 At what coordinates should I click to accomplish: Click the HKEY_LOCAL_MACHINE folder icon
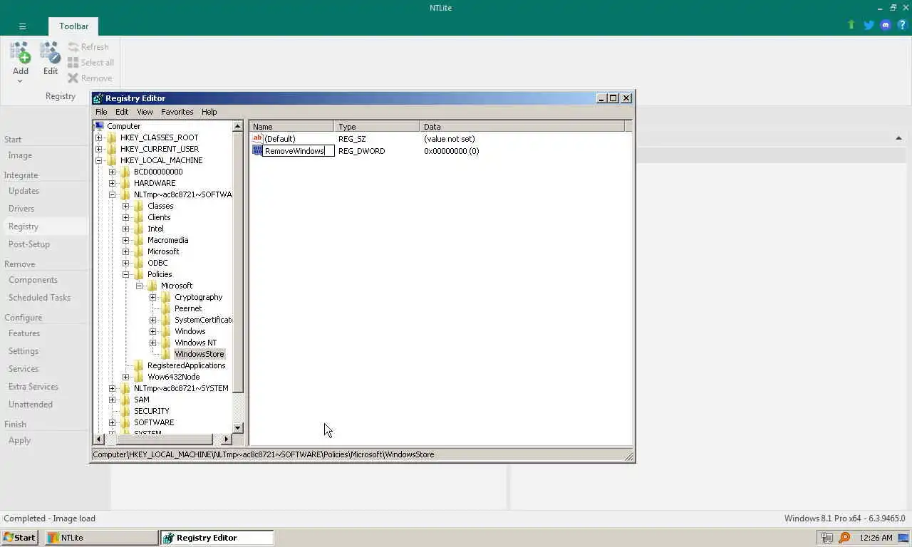coord(112,160)
